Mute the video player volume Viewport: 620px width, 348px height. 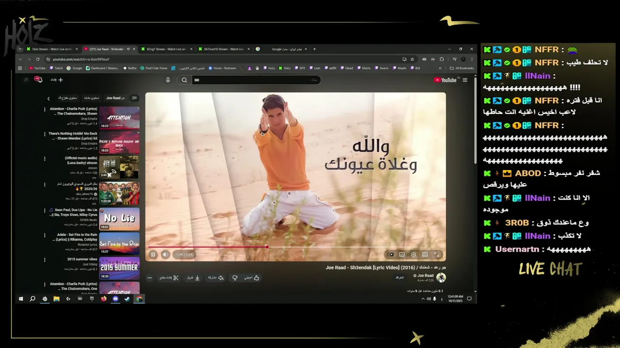click(166, 255)
